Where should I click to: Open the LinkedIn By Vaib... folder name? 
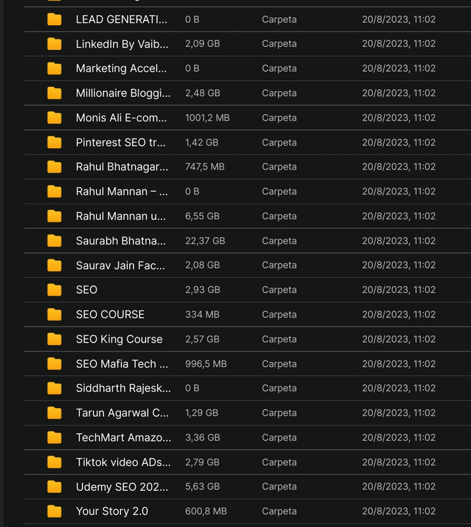pyautogui.click(x=122, y=43)
